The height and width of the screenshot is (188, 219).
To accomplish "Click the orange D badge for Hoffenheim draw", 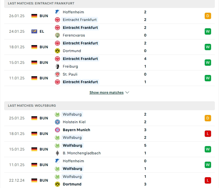I will pos(208,16).
